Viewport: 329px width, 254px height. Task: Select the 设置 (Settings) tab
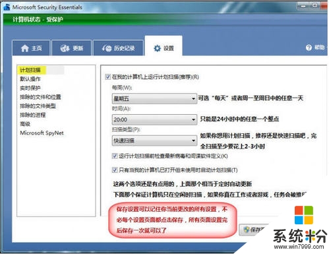coord(164,46)
